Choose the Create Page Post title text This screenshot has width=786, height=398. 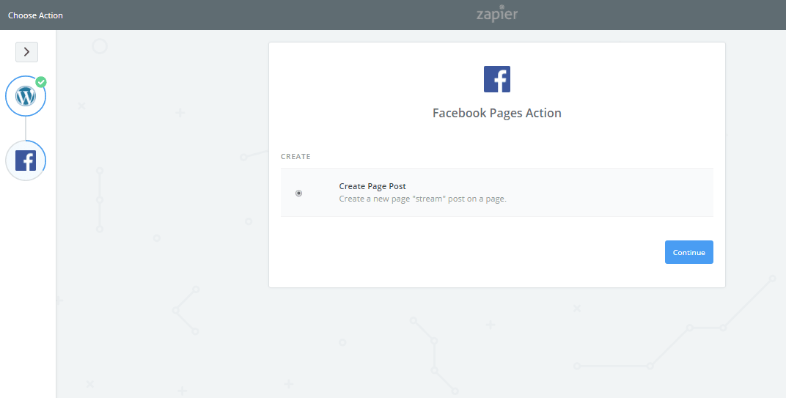tap(372, 186)
